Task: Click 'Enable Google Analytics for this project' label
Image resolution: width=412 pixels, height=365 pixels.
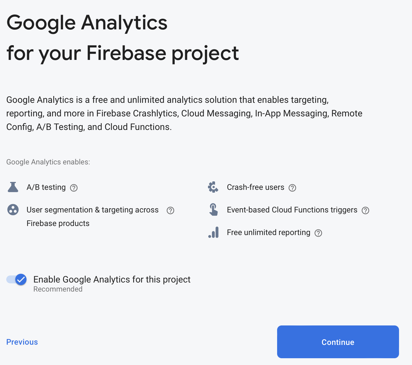Action: 112,279
